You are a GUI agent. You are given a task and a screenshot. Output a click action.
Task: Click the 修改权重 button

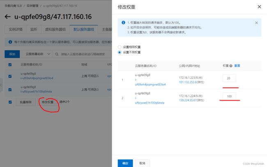coord(48,102)
